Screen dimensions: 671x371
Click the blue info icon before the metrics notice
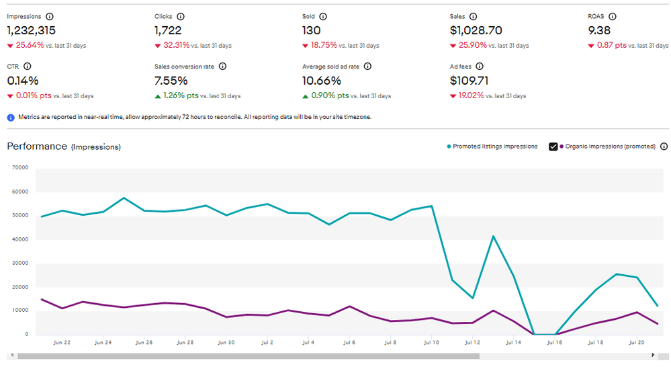tap(11, 118)
